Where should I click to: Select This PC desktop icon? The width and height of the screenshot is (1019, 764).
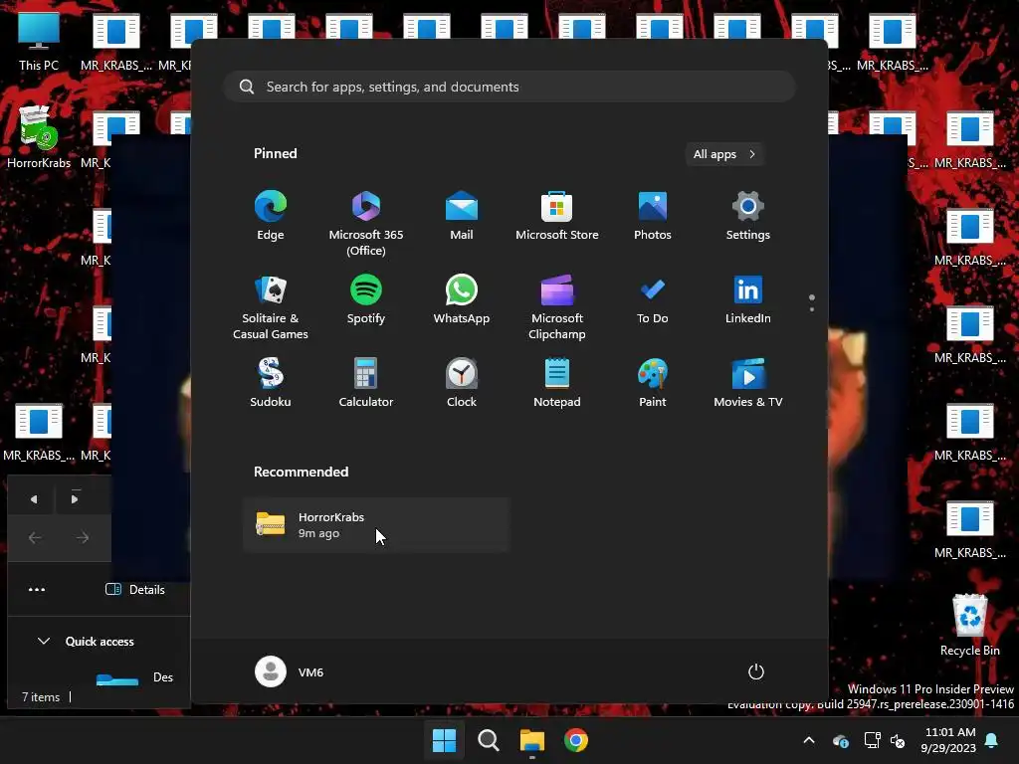coord(39,42)
